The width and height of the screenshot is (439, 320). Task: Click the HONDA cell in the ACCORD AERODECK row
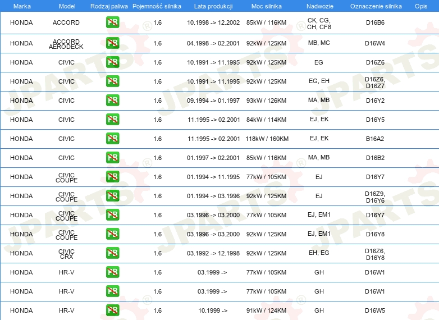pos(21,43)
